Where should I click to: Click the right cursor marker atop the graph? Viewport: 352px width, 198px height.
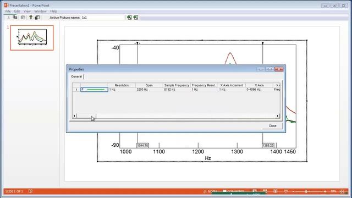263,43
